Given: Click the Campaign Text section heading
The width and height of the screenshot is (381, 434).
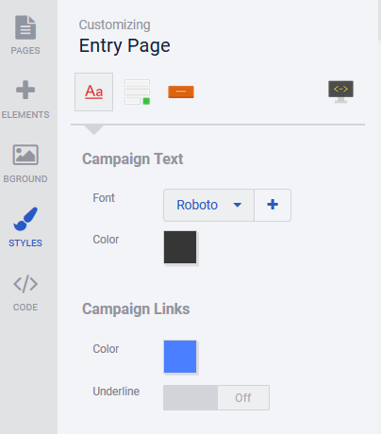Looking at the screenshot, I should (133, 159).
